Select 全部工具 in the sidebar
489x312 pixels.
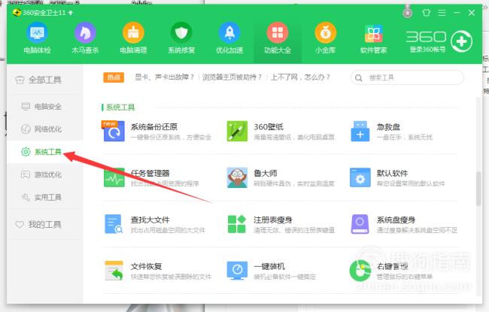(x=45, y=80)
